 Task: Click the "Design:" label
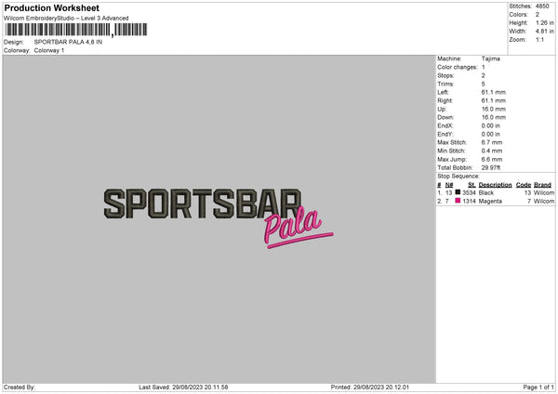(14, 42)
